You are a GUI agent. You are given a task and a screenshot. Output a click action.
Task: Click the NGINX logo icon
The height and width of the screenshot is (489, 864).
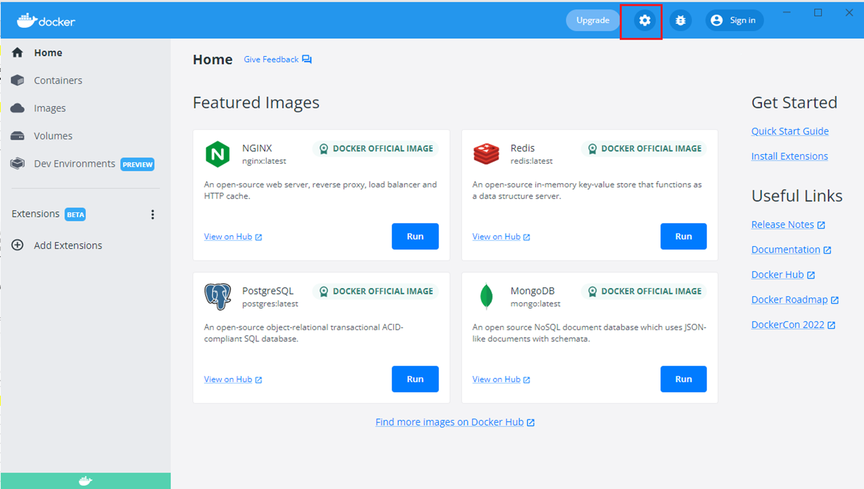217,154
